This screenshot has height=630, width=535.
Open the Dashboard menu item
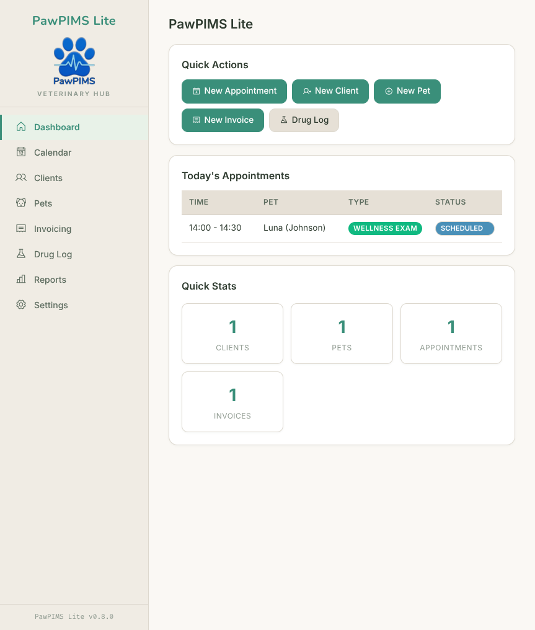click(74, 127)
